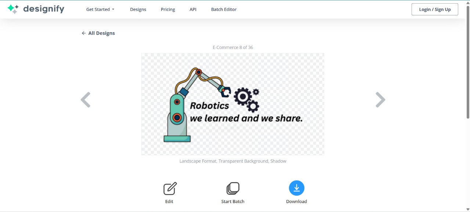
Task: Click the Robotics design preview image
Action: point(233,104)
